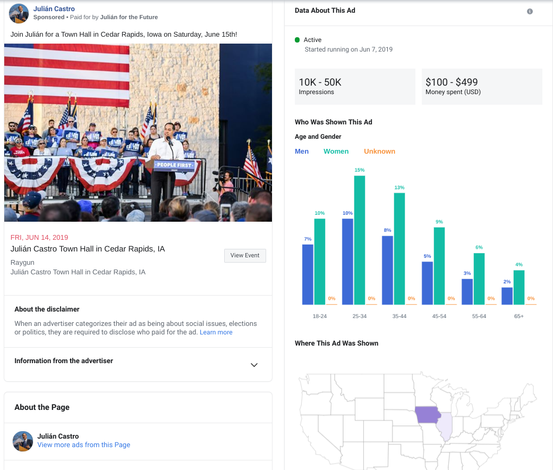The height and width of the screenshot is (470, 553).
Task: Click the Age and Gender subheading
Action: point(318,137)
